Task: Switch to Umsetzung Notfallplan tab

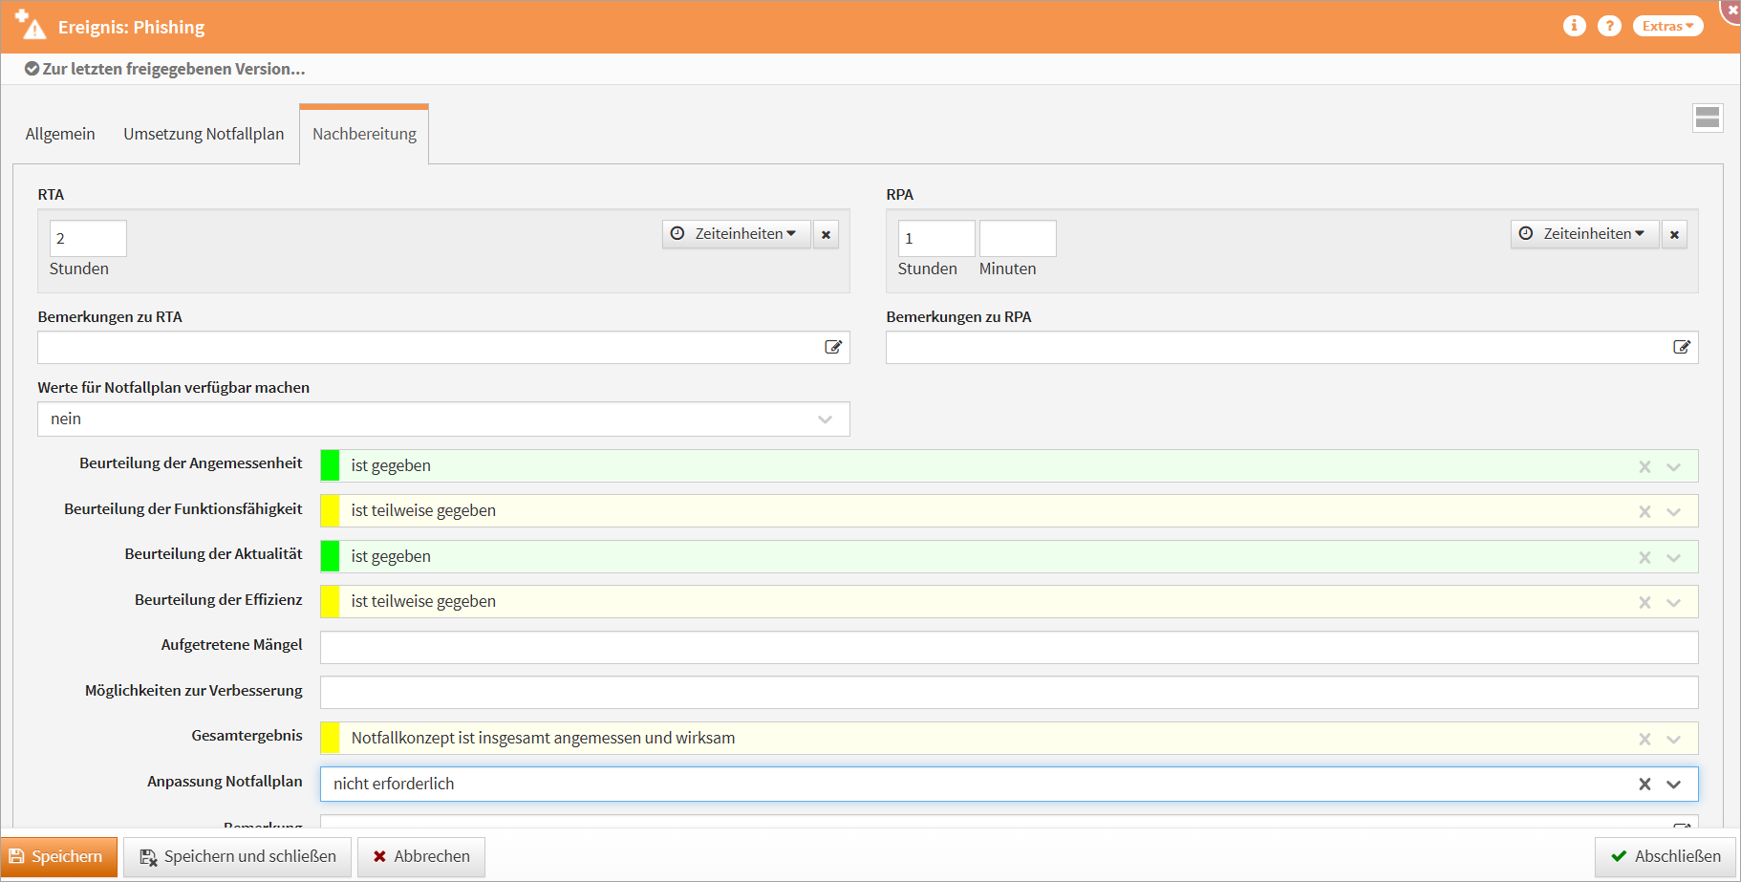Action: 204,134
